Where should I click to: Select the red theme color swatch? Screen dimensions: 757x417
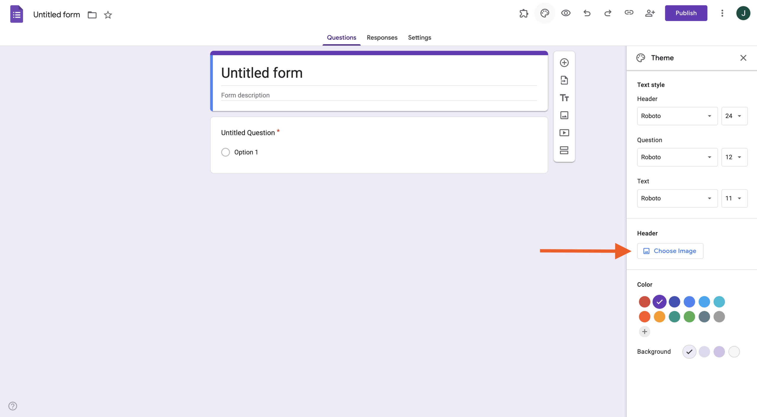[644, 302]
